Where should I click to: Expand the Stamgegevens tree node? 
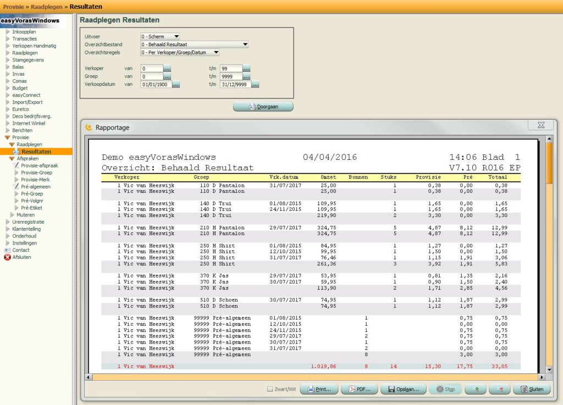[8, 60]
